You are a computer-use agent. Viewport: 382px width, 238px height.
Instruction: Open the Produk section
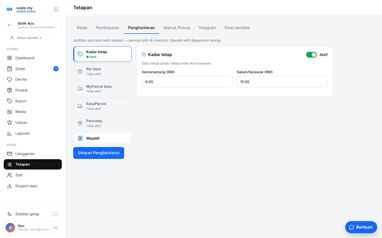tap(33, 90)
